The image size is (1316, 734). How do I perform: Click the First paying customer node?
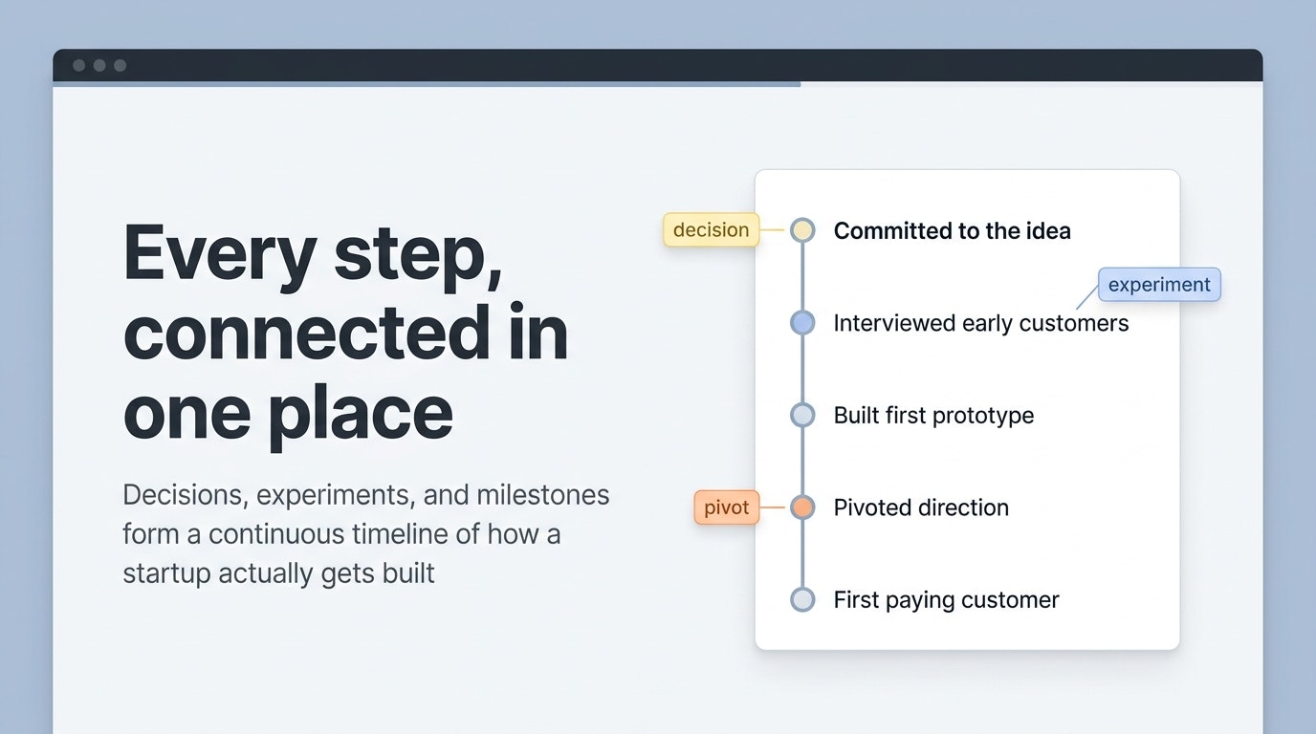tap(802, 599)
